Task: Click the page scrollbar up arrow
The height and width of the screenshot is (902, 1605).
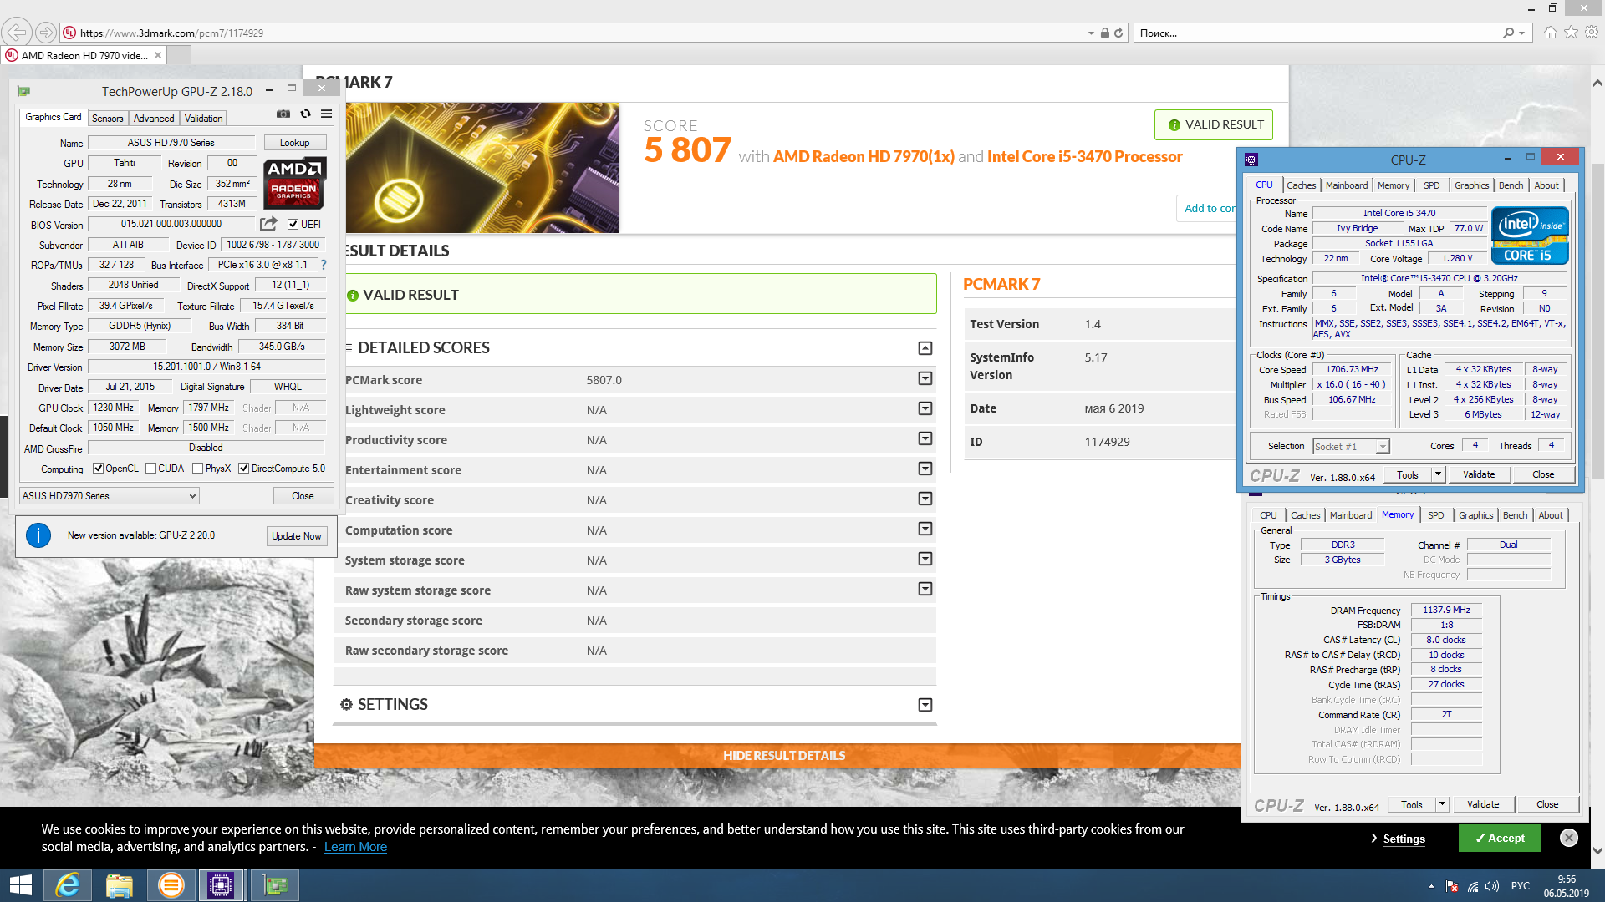Action: point(1597,83)
